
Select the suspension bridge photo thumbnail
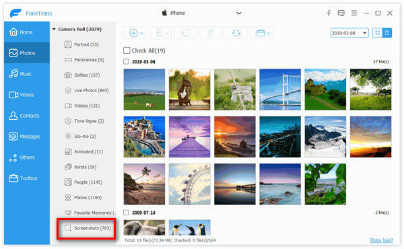tap(280, 90)
